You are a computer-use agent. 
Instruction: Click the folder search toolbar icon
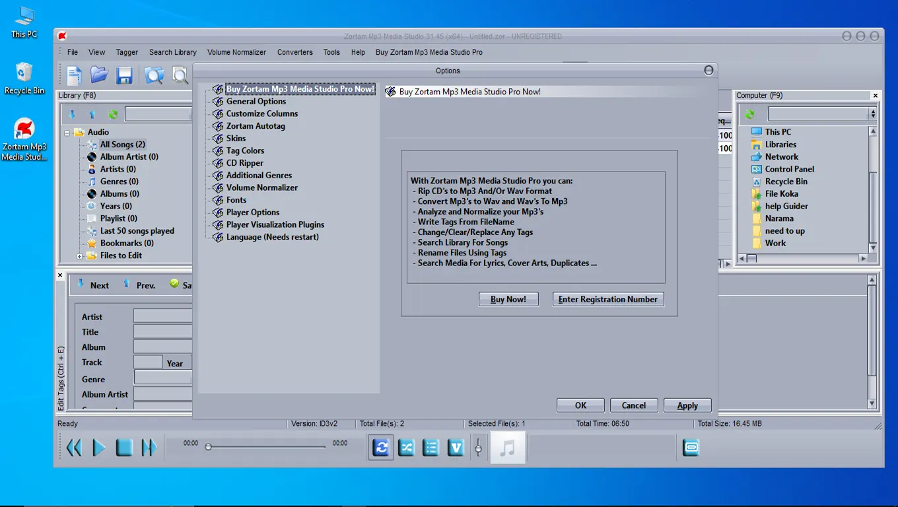[x=154, y=75]
